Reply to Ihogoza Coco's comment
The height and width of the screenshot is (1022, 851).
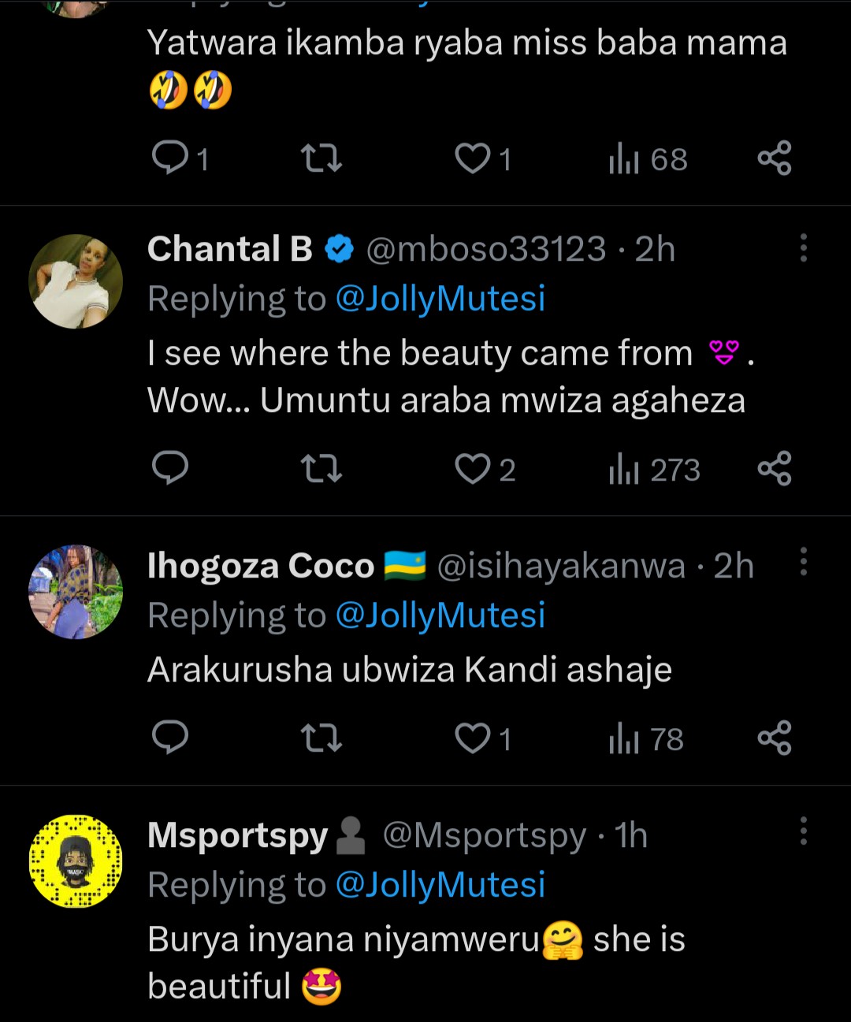170,738
